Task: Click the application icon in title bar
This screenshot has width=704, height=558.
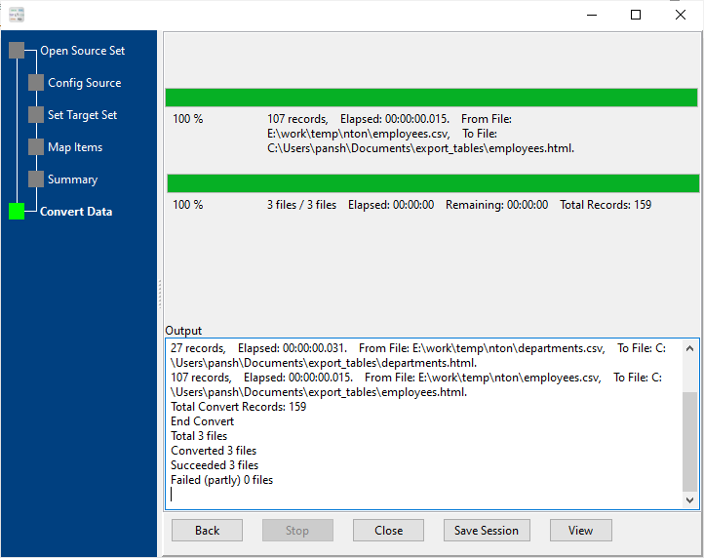Action: pyautogui.click(x=16, y=15)
